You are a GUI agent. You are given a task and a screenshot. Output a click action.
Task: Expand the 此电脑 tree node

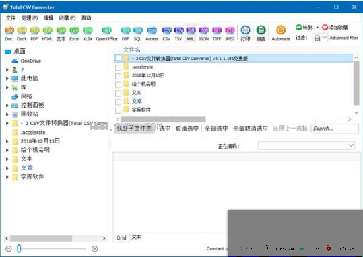(7, 79)
